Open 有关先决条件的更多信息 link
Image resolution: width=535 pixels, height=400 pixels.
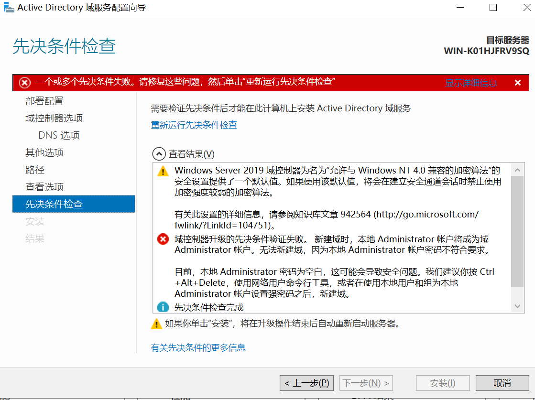pyautogui.click(x=198, y=347)
